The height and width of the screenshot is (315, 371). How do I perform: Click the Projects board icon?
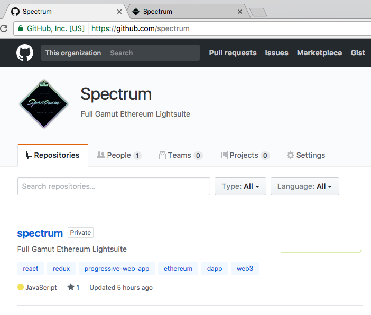pos(224,155)
